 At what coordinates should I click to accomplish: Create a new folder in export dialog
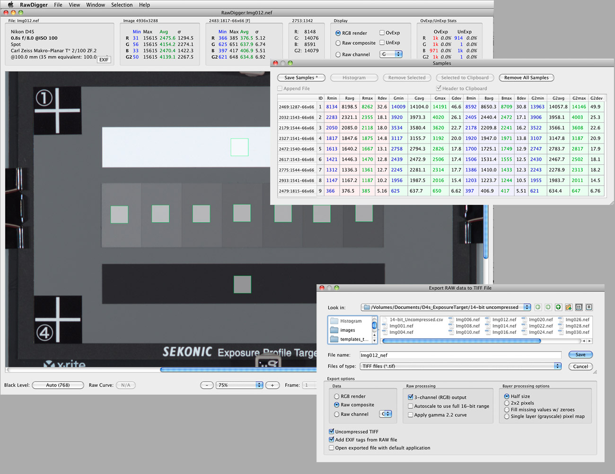coord(569,307)
